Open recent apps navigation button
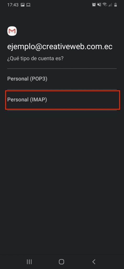The image size is (124, 269). [29, 262]
